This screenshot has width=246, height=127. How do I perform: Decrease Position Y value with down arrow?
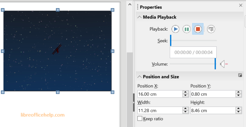click(x=238, y=96)
